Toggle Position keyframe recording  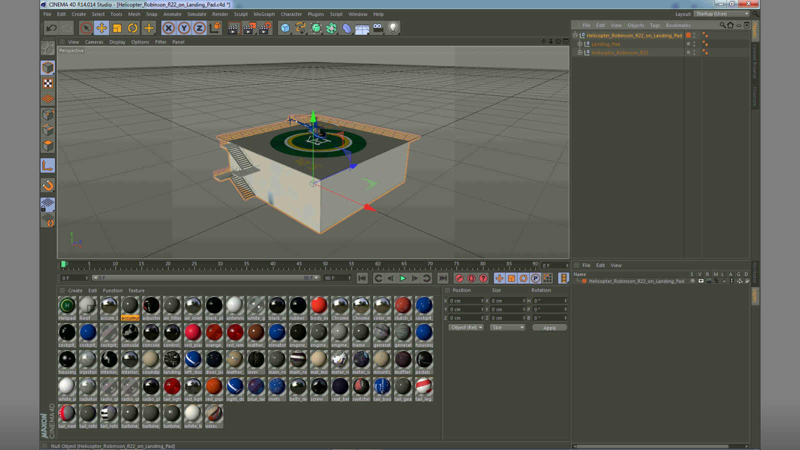tap(499, 278)
